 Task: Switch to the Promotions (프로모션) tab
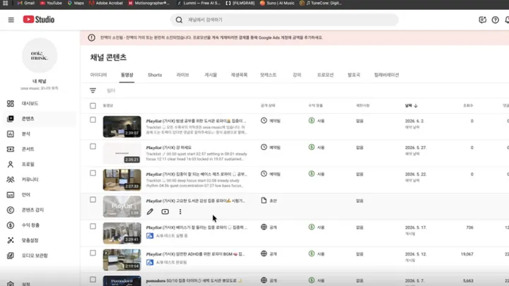pyautogui.click(x=325, y=75)
